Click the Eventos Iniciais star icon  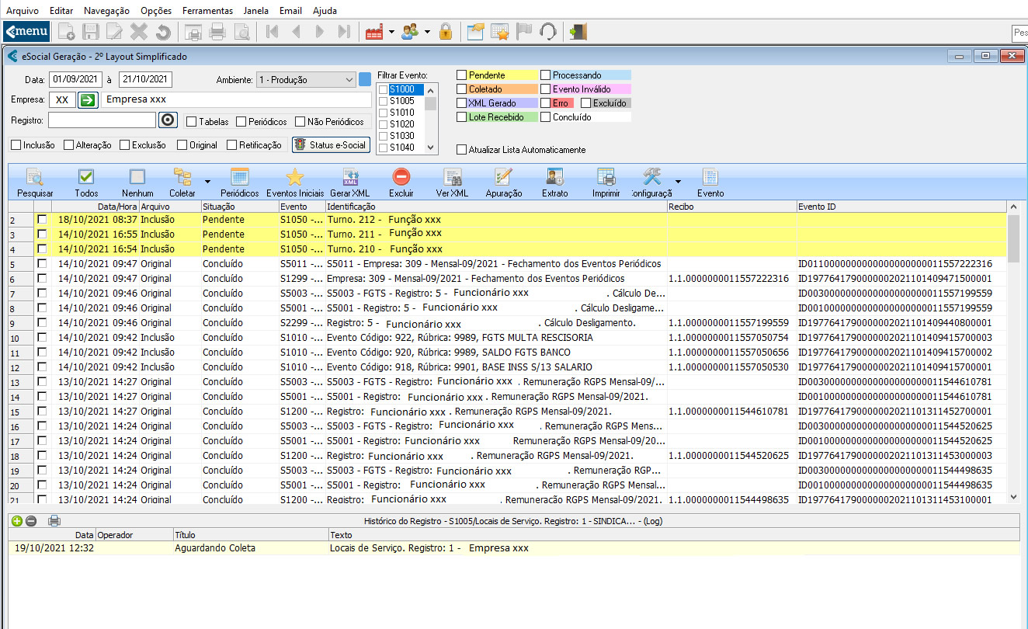295,178
